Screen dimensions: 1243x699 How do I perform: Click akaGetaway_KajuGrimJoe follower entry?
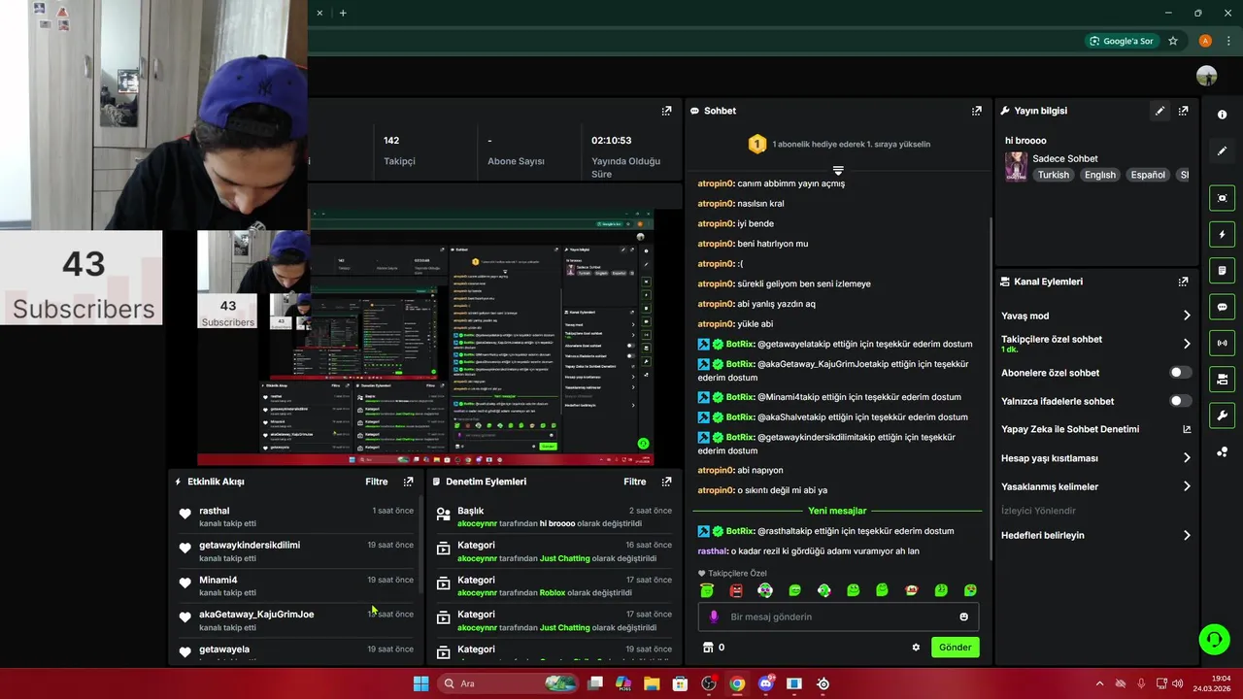coord(256,615)
